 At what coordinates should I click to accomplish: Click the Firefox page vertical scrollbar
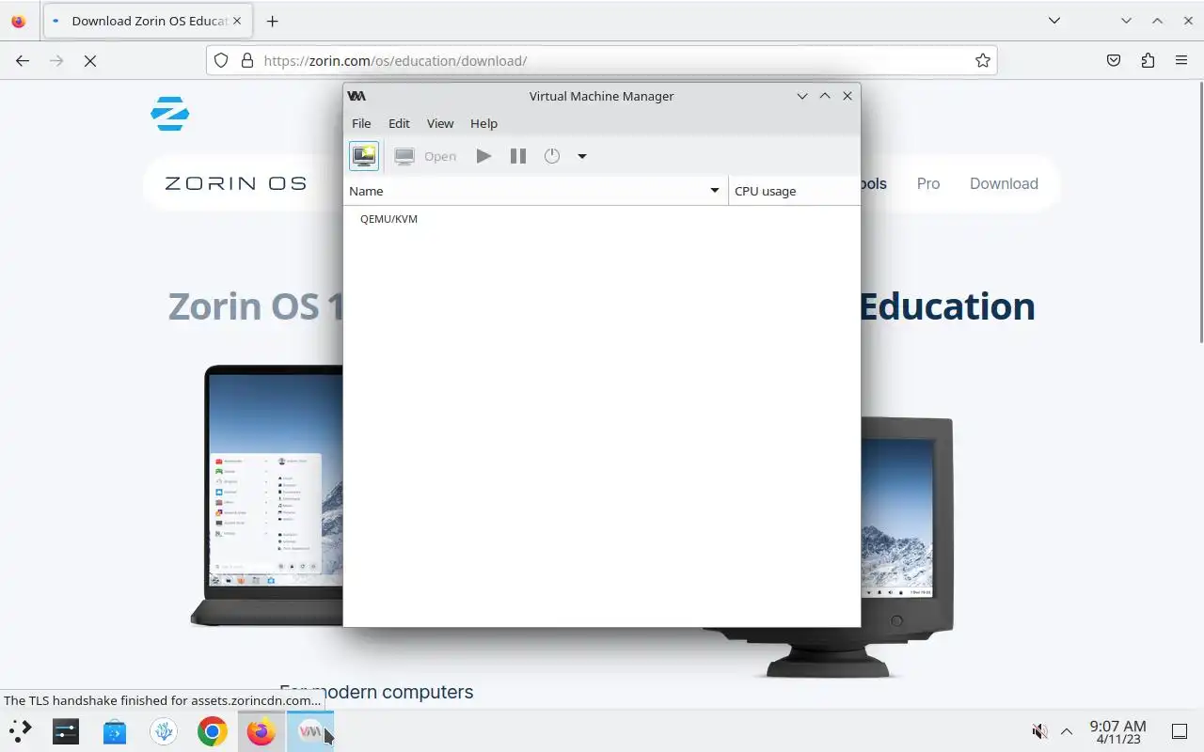1200,213
